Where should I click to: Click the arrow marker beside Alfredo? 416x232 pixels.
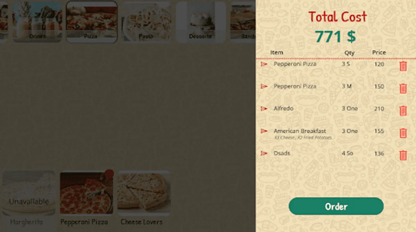[264, 109]
